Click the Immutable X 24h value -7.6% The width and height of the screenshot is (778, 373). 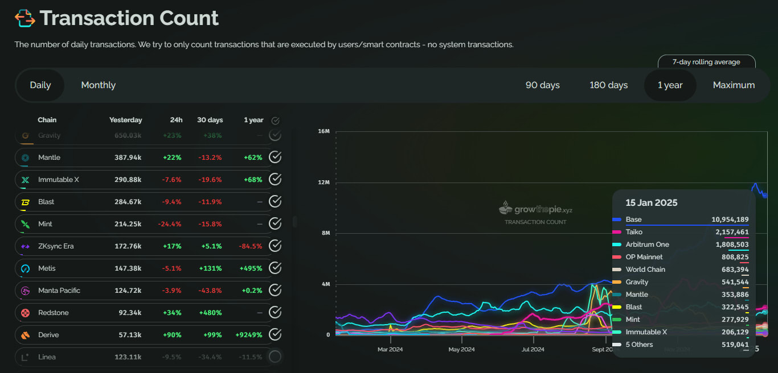coord(171,180)
